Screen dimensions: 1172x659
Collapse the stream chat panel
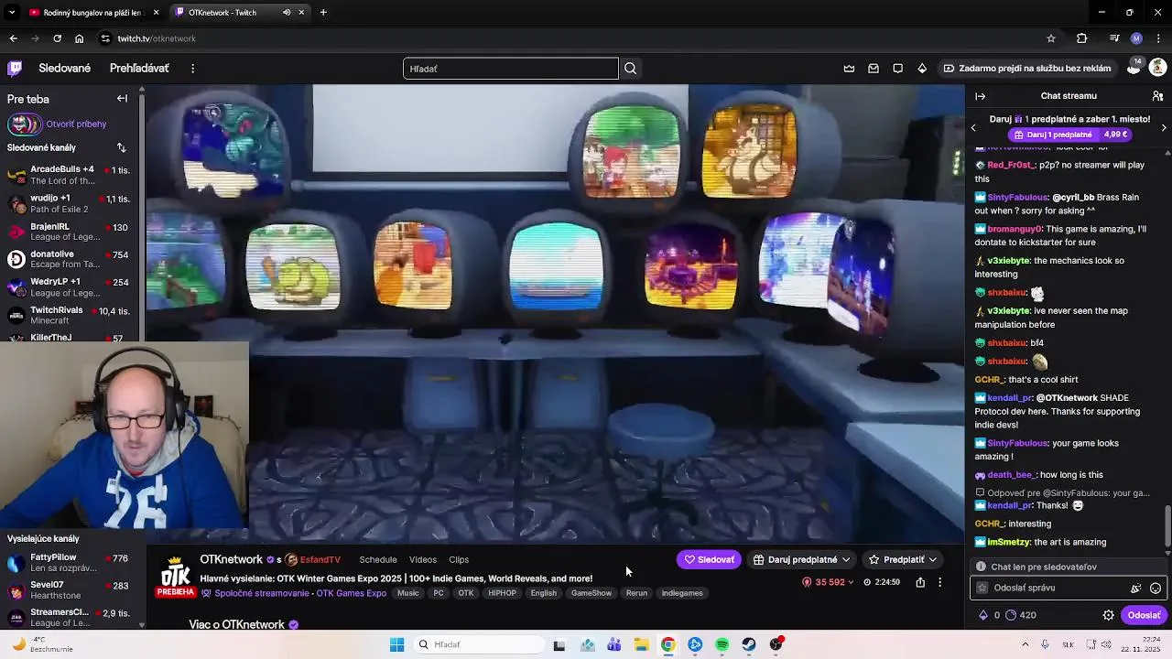click(x=980, y=96)
